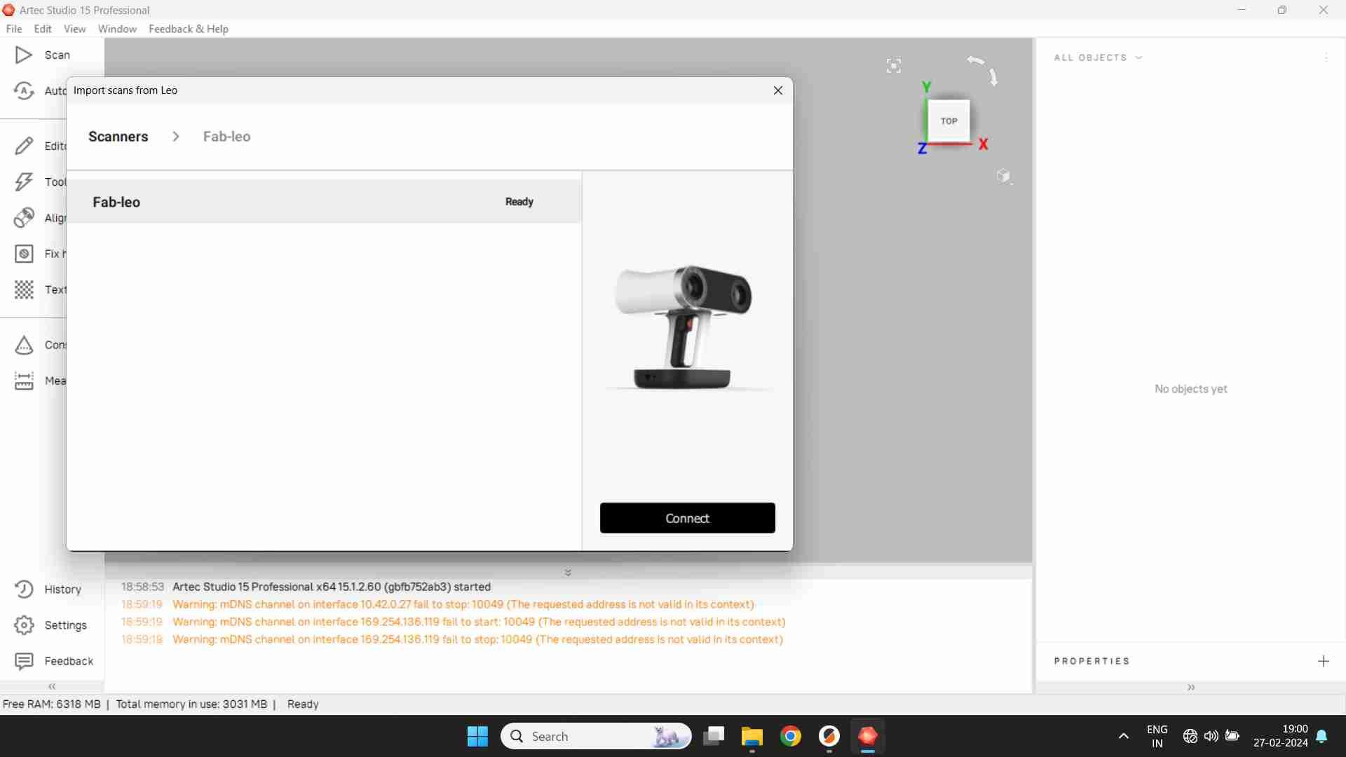Click the 169.254.136.119 fail to start warning

(x=479, y=622)
